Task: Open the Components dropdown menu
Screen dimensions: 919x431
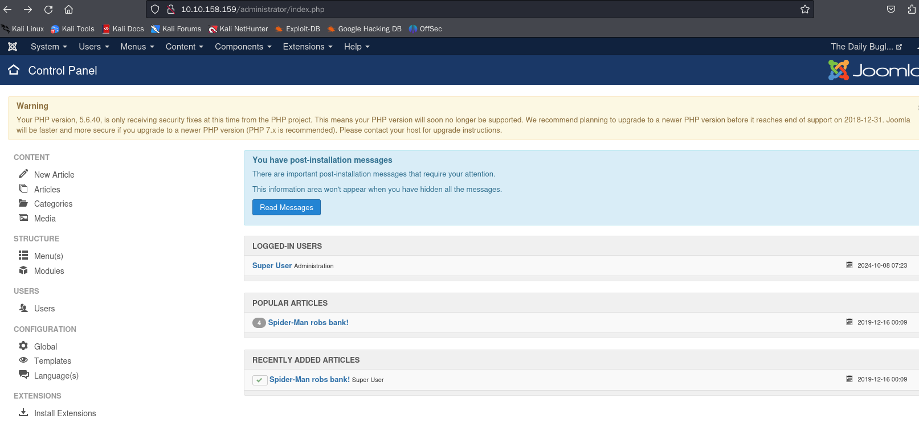Action: click(243, 47)
